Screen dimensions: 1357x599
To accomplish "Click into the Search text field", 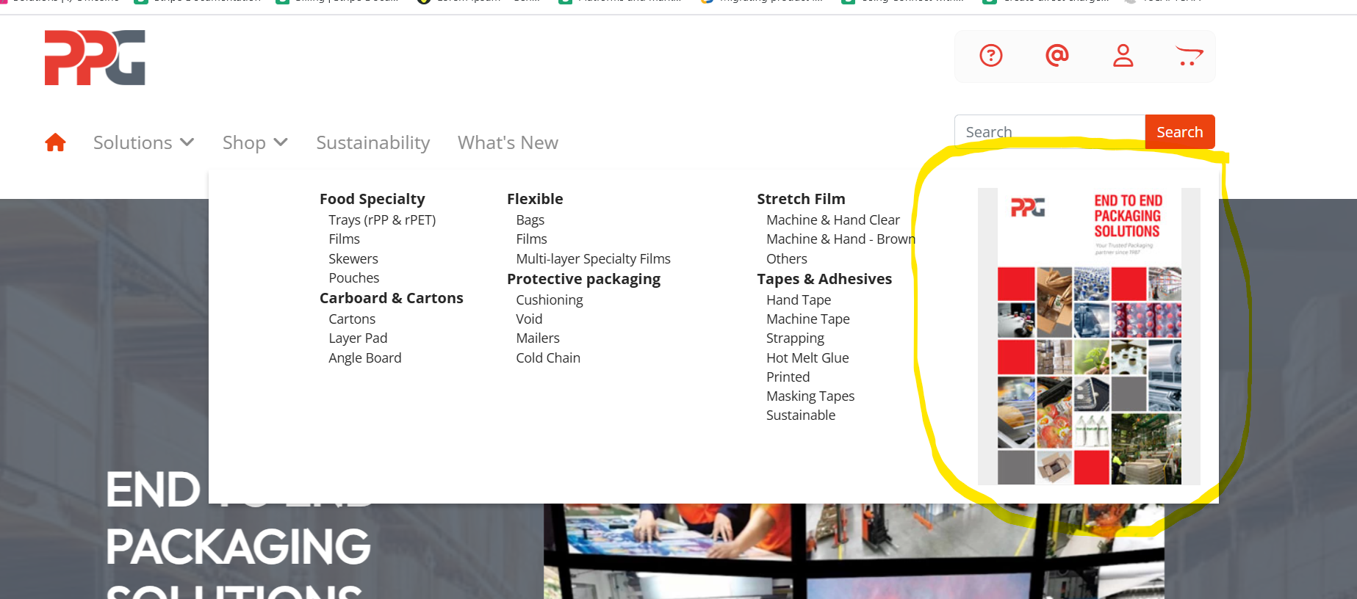I will (x=1049, y=132).
